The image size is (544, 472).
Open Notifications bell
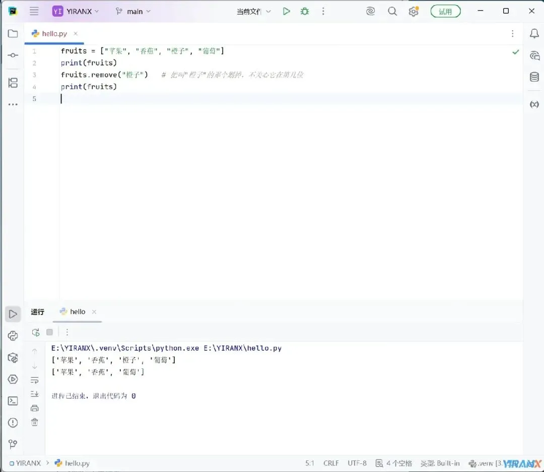[534, 34]
